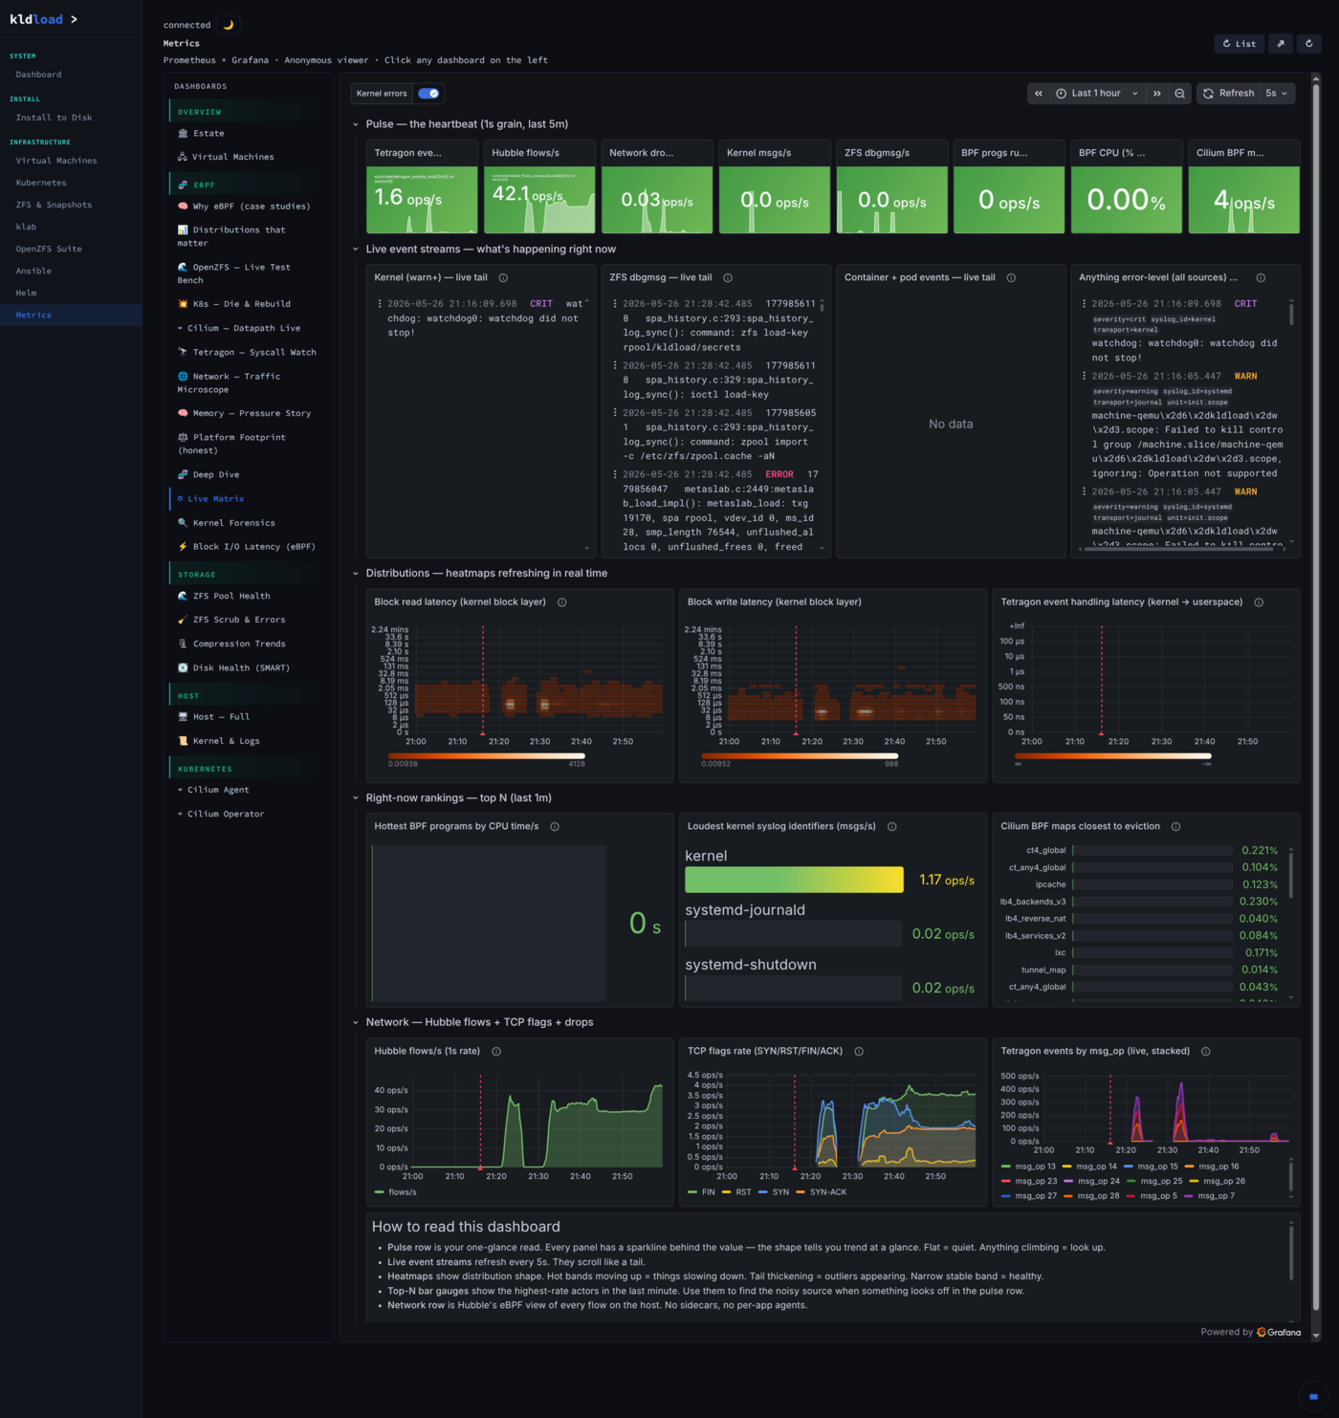The width and height of the screenshot is (1339, 1418).
Task: Open Cilium Agent dashboard link
Action: pyautogui.click(x=218, y=790)
